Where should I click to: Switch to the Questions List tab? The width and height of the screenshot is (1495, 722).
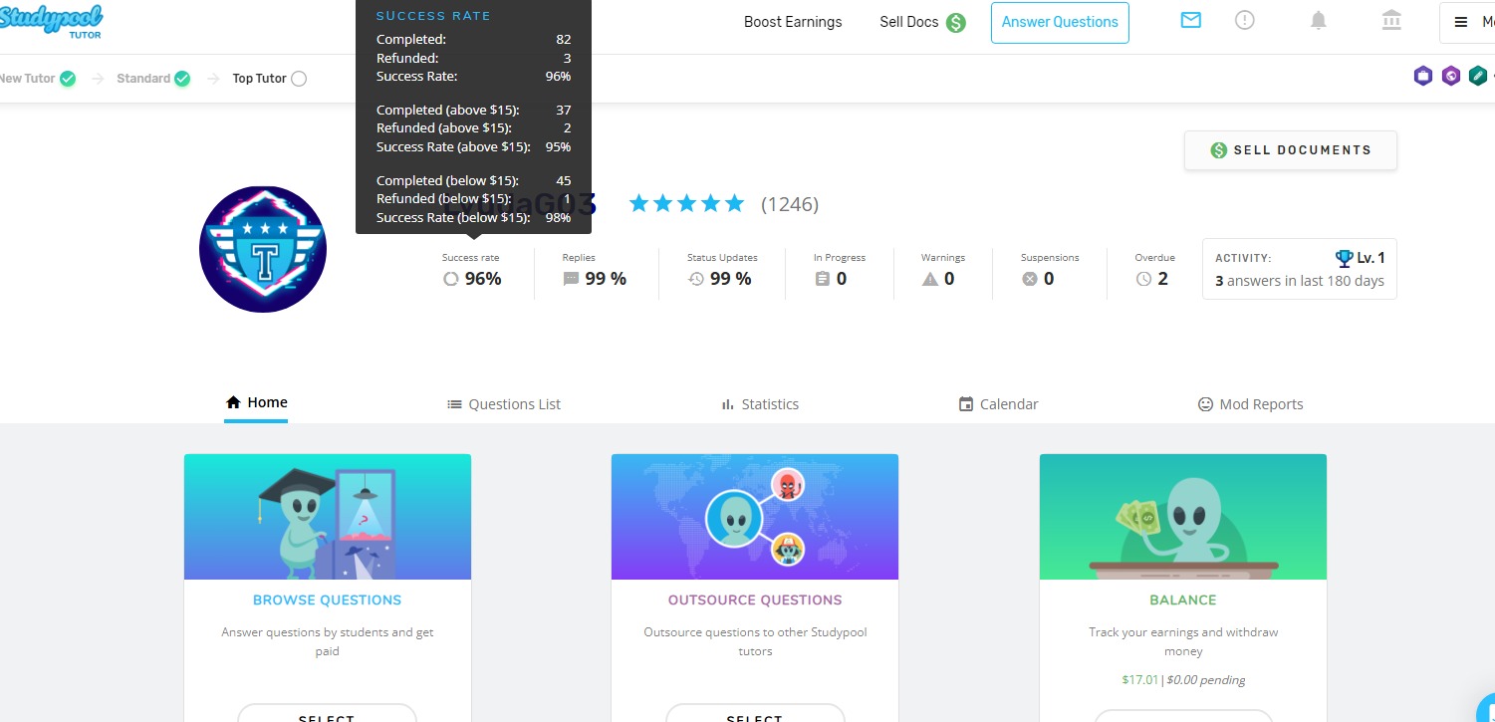[x=504, y=404]
